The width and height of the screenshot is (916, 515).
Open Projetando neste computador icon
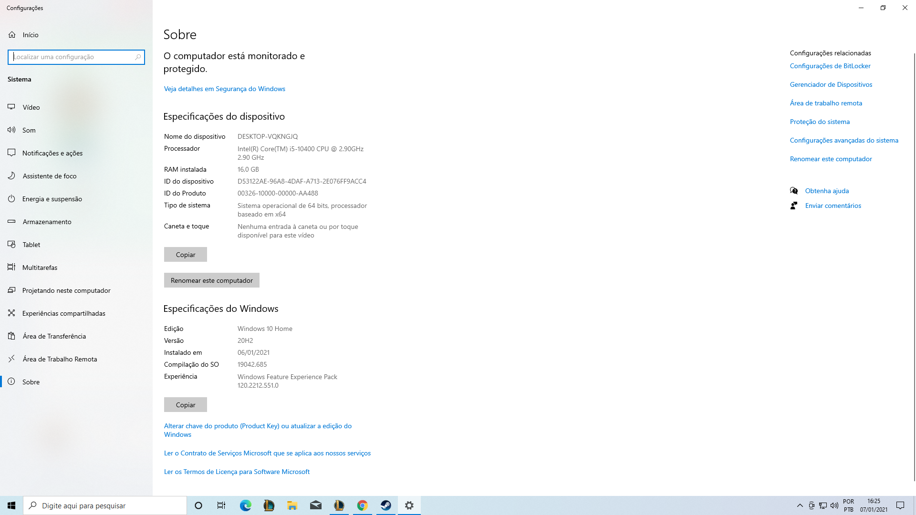pyautogui.click(x=11, y=290)
